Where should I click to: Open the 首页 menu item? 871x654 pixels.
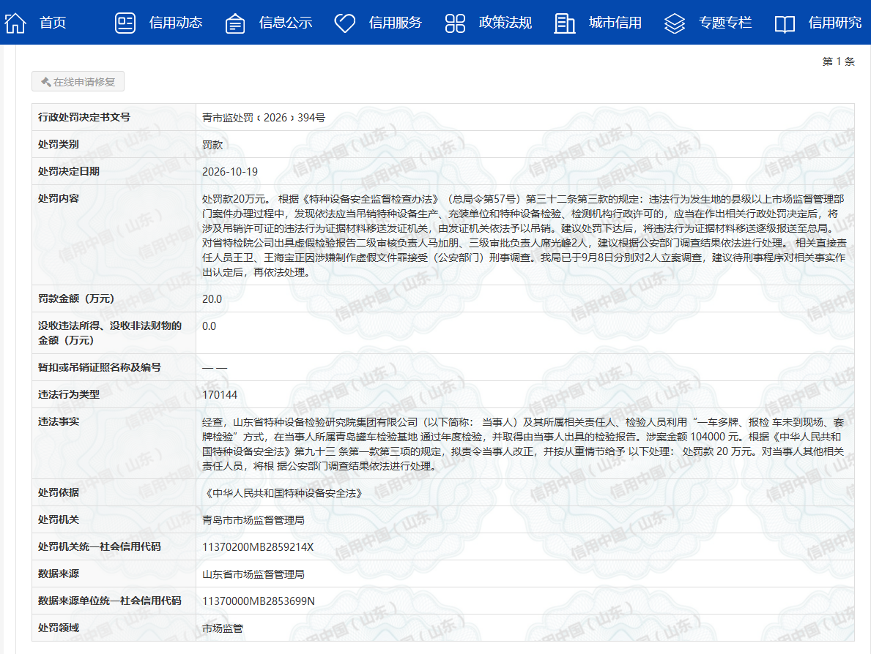pos(53,23)
